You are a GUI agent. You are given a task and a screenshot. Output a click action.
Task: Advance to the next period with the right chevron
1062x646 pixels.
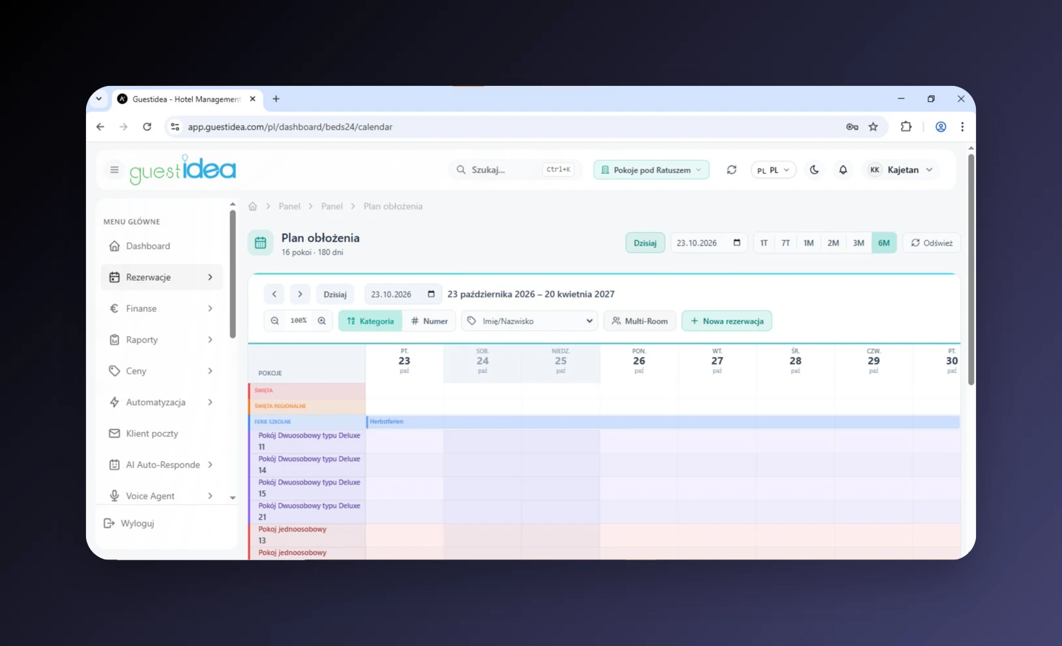point(300,294)
